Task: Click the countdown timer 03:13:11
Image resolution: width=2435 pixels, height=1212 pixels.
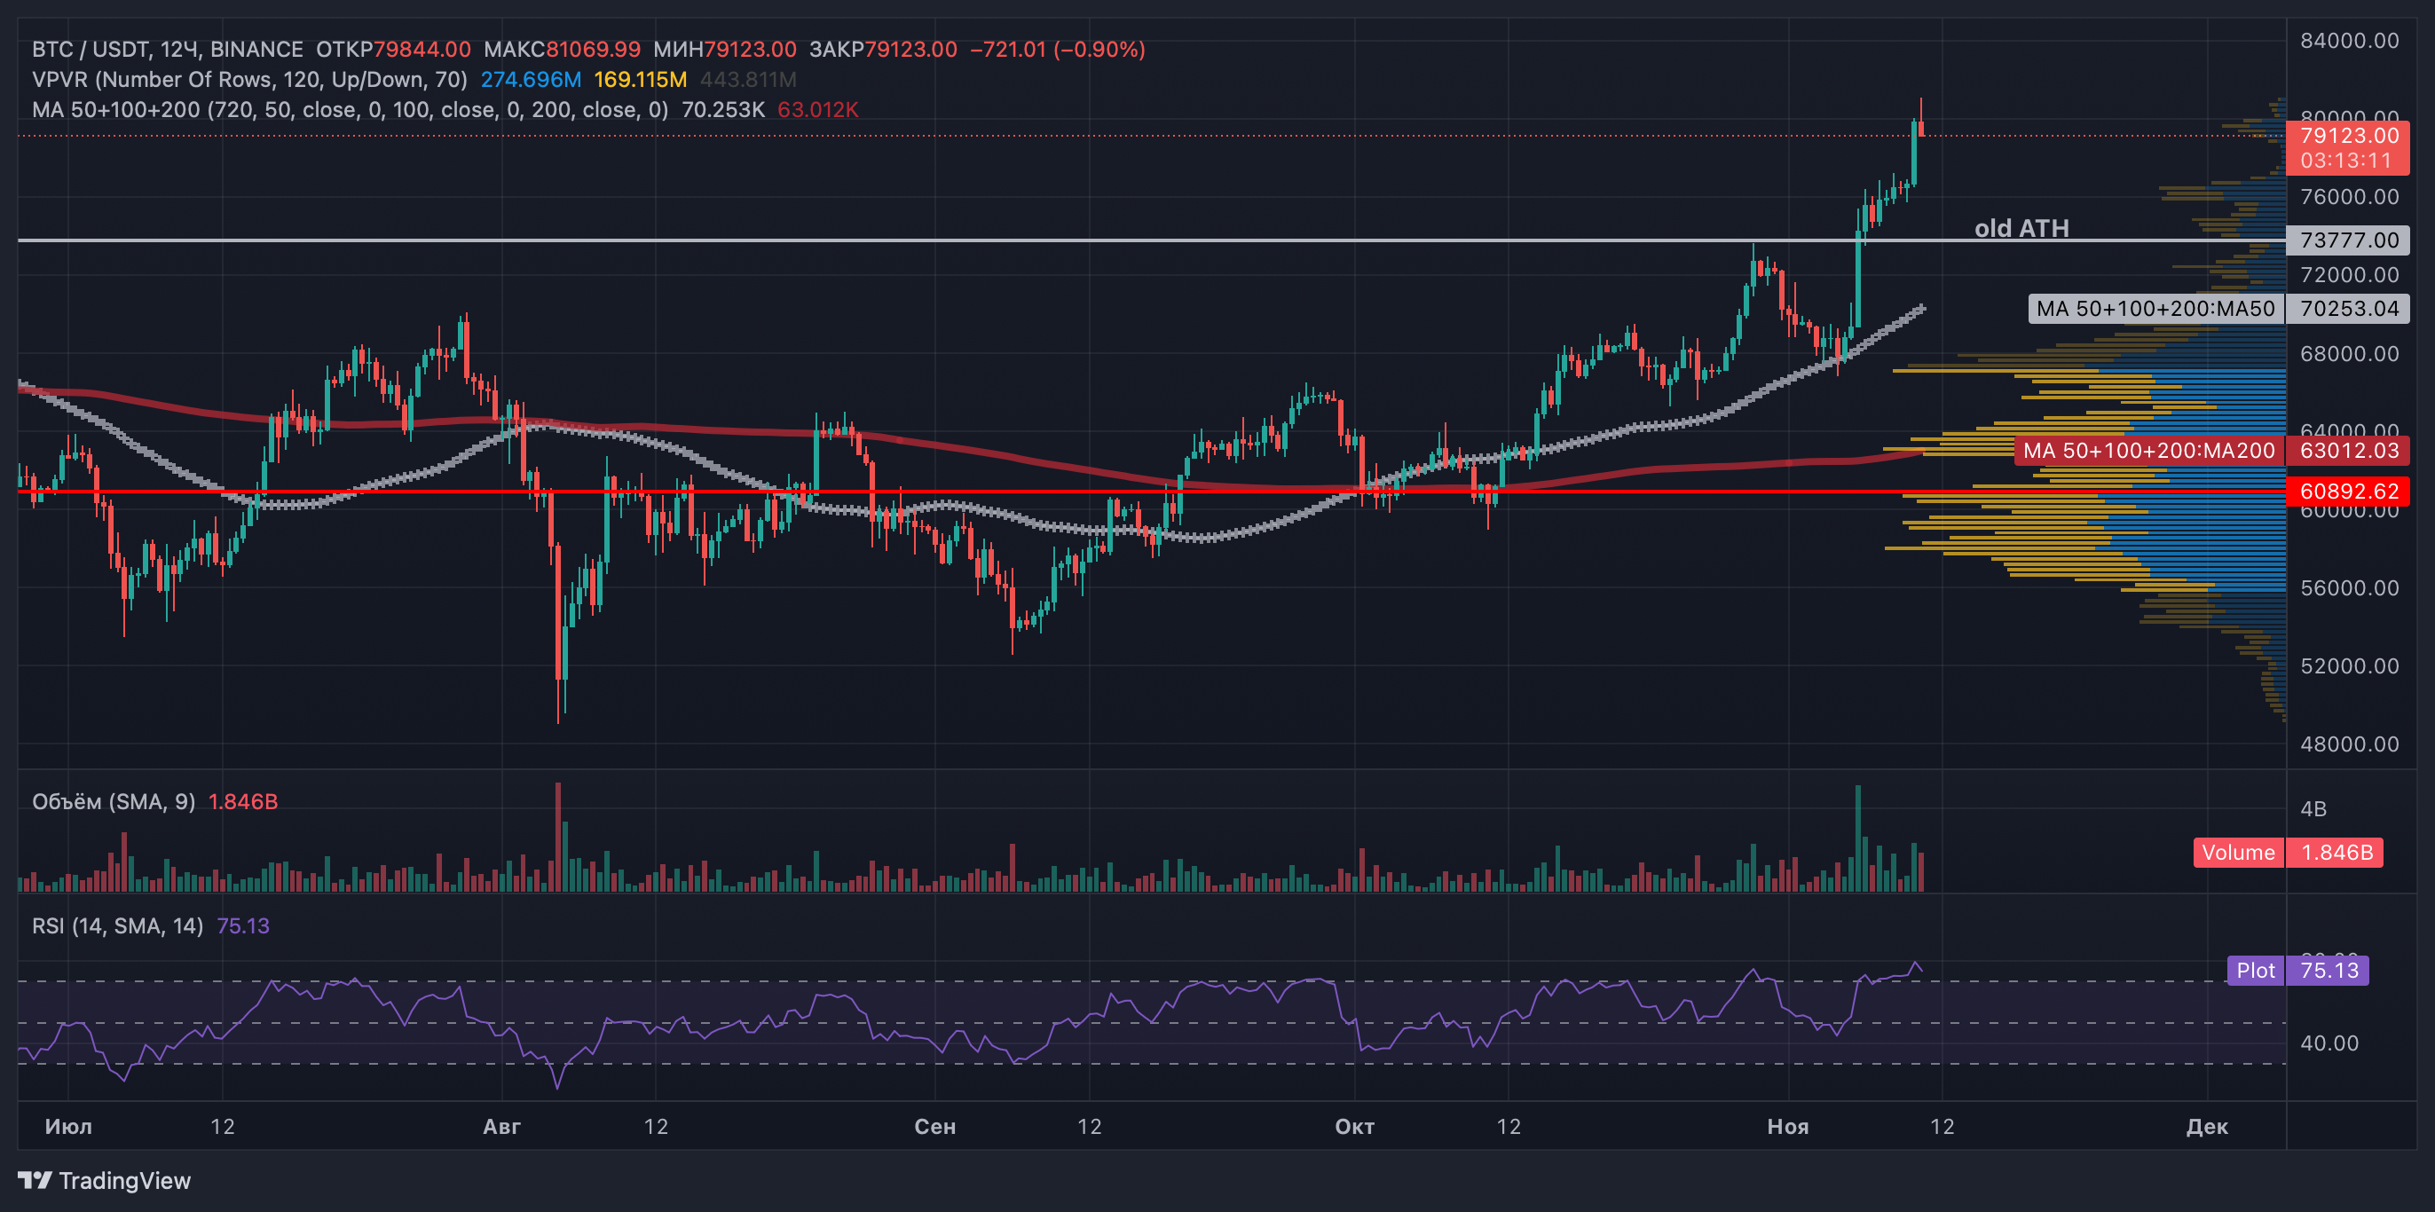Action: (x=2346, y=161)
